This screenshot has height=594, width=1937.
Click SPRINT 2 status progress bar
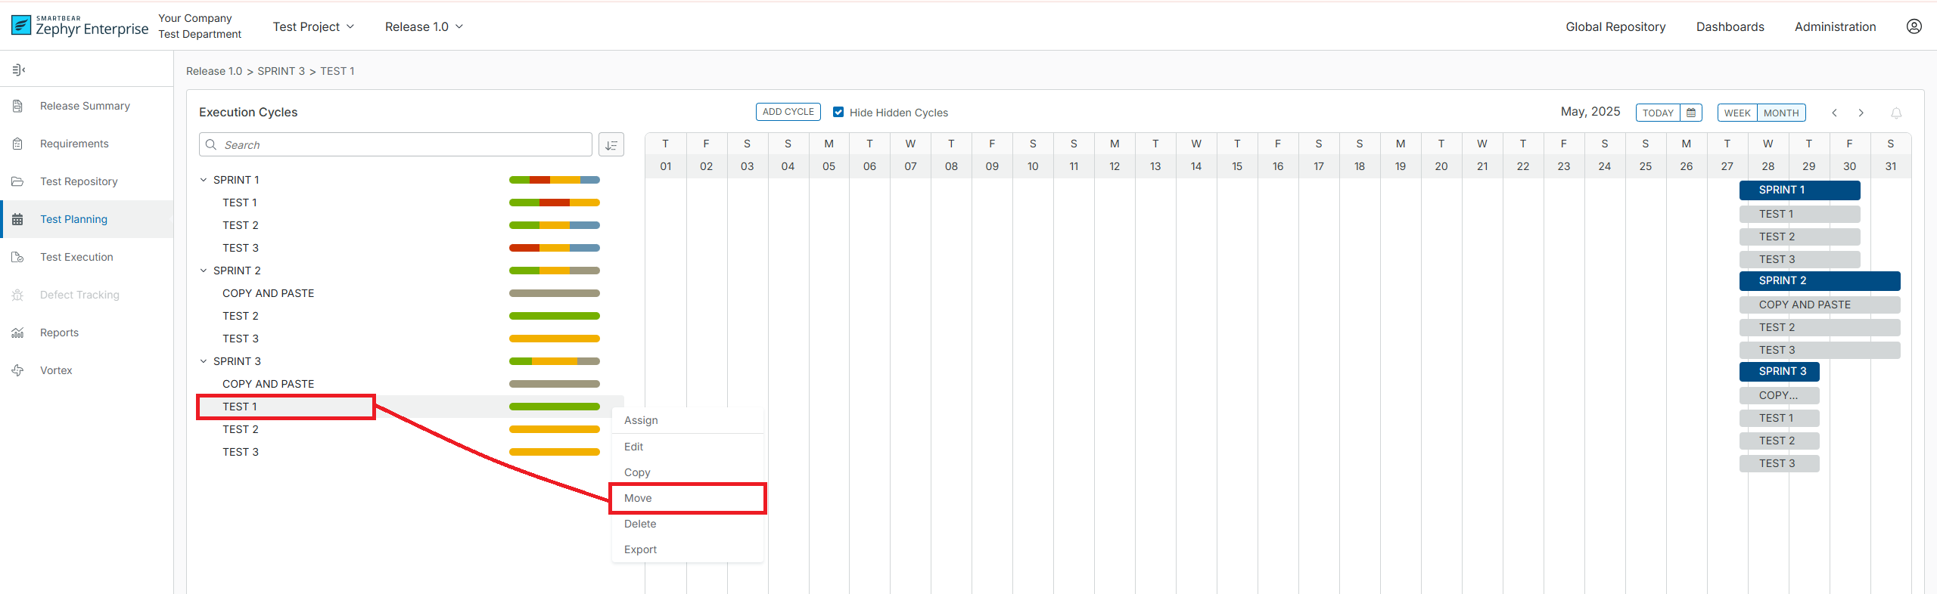point(554,271)
